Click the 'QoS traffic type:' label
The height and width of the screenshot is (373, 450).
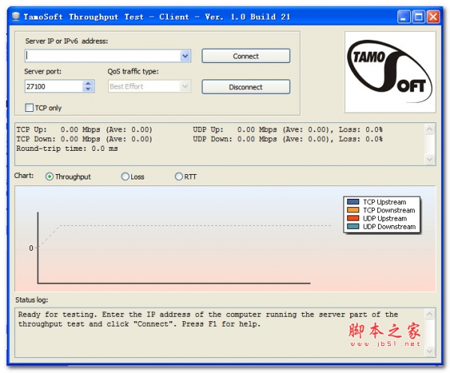[x=133, y=71]
